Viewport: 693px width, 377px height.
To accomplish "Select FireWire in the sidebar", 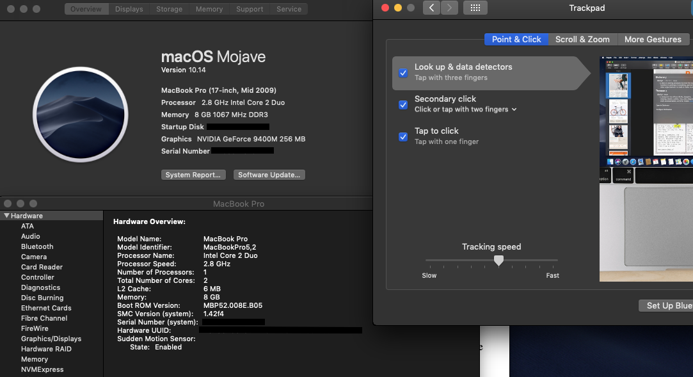I will [x=35, y=328].
